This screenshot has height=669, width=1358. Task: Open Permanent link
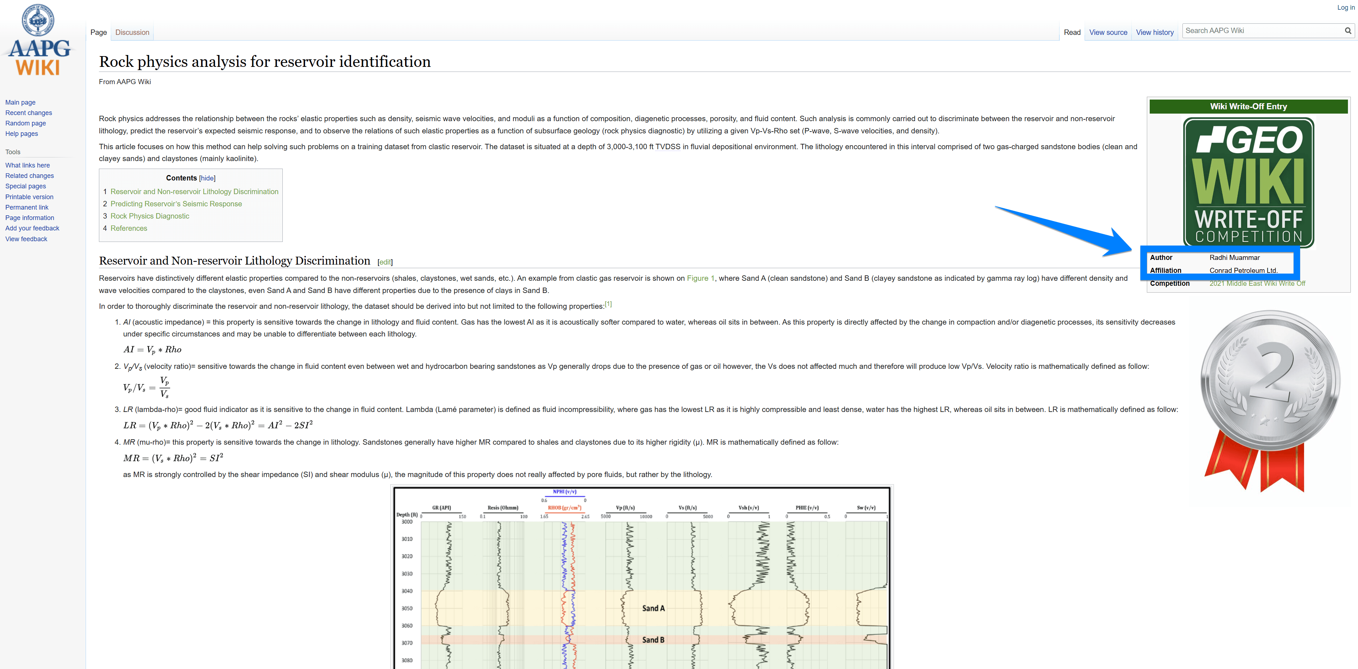point(26,207)
